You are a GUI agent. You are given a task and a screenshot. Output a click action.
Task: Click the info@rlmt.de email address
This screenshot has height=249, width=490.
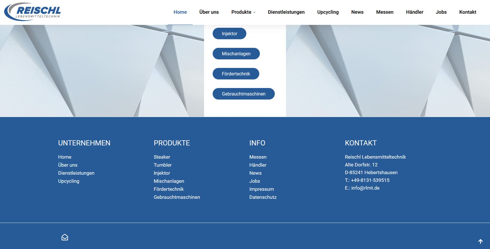tap(365, 188)
